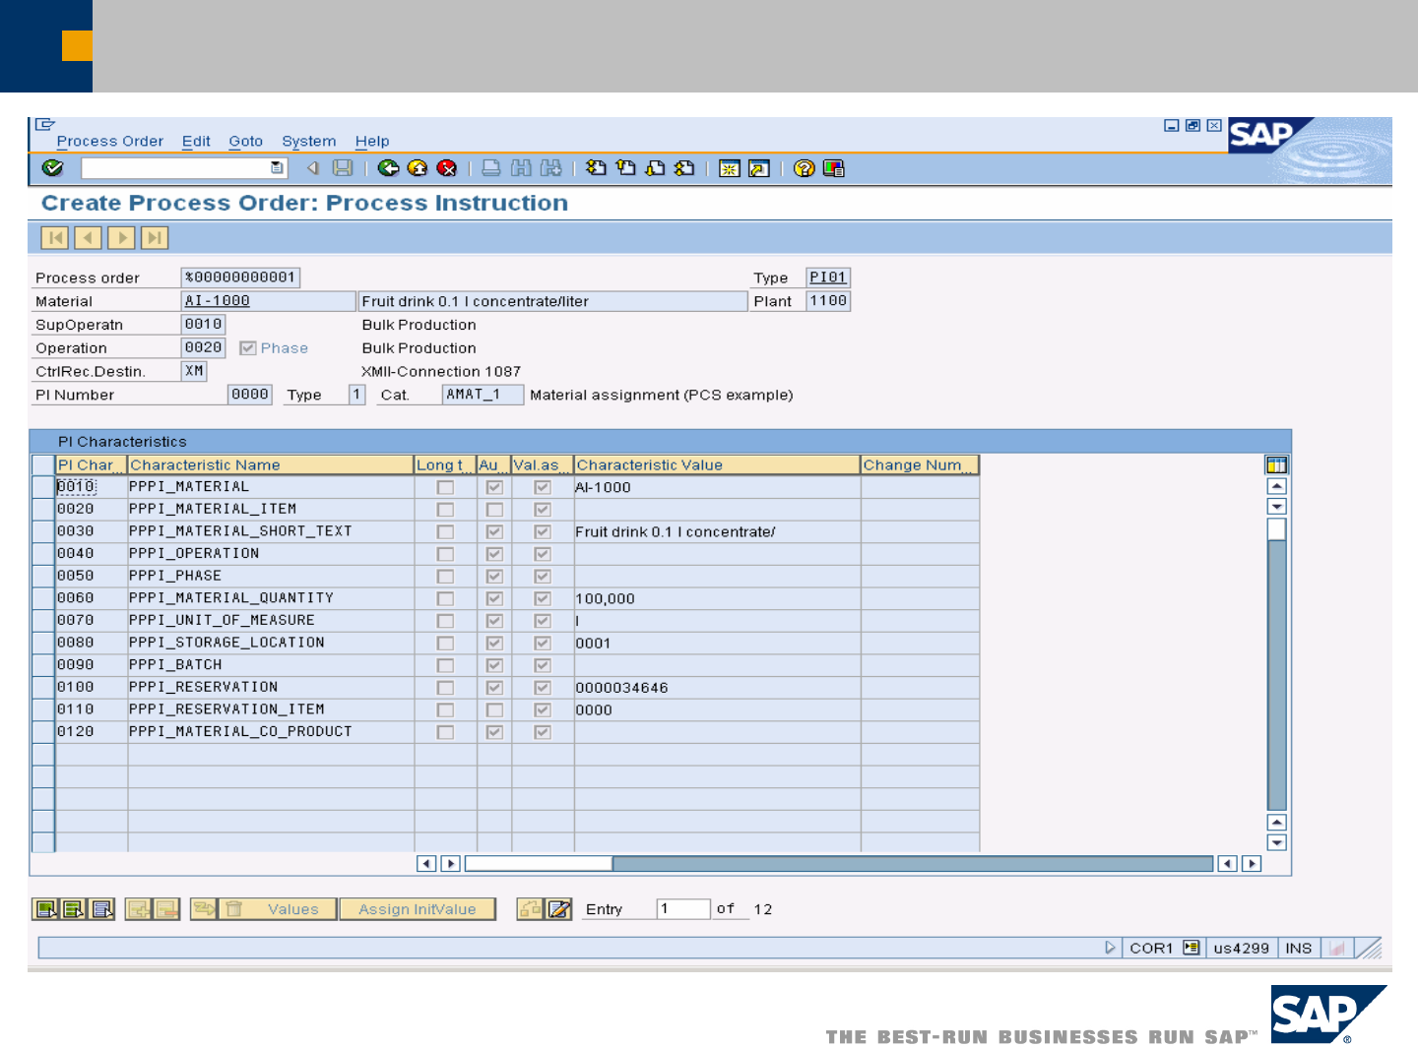Click the yellow Exit arrow icon
Viewport: 1418px width, 1048px height.
(x=418, y=168)
